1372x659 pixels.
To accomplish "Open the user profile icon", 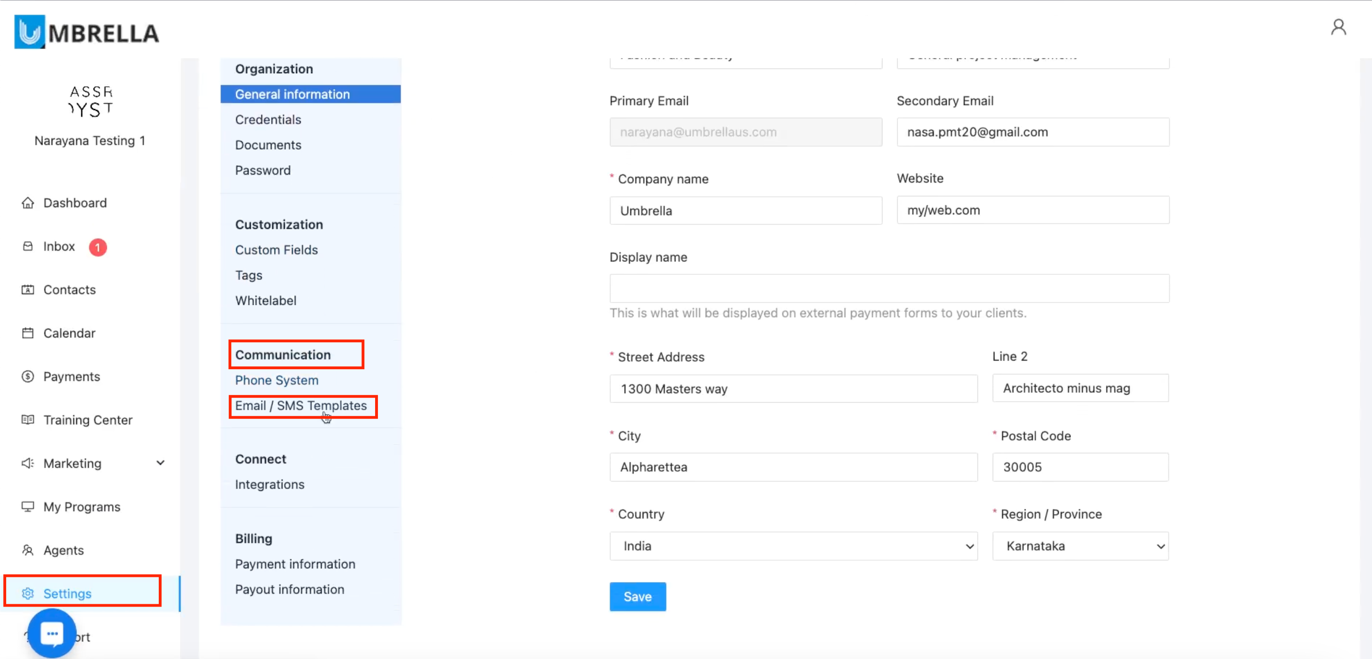I will (1338, 27).
